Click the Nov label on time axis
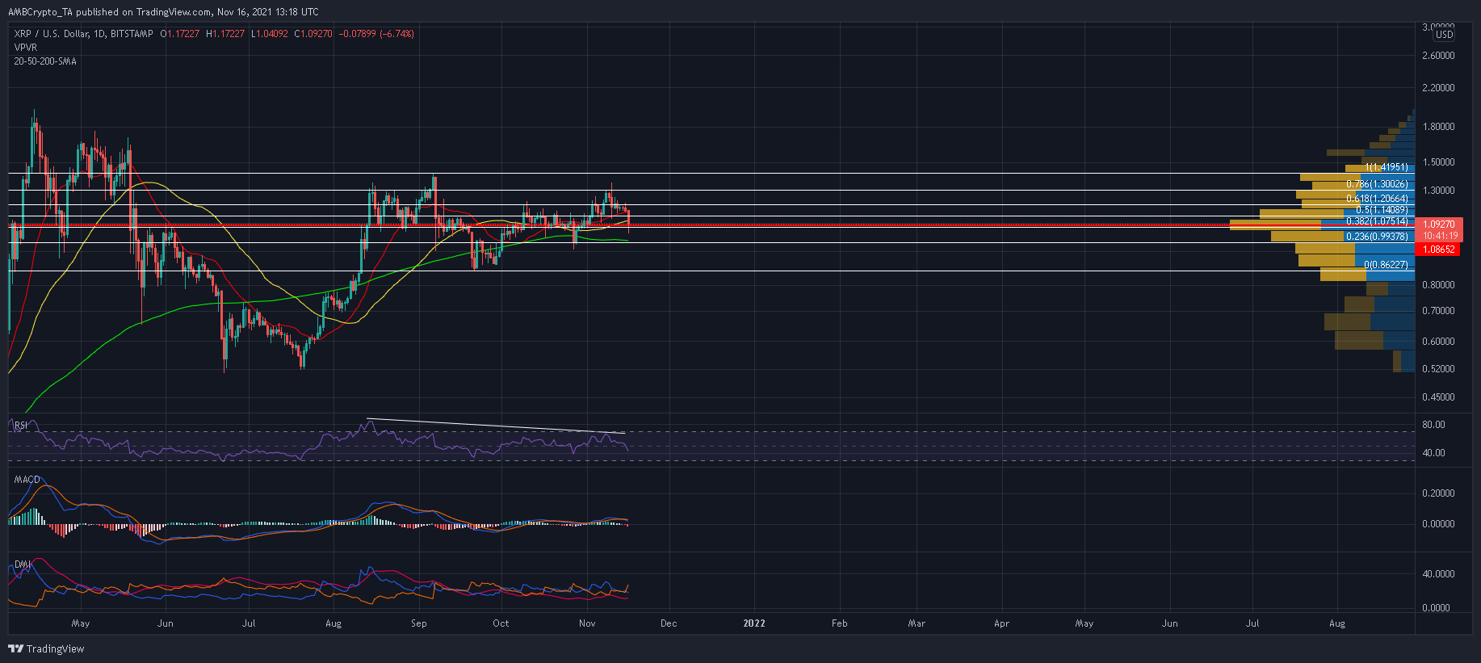 [x=587, y=623]
